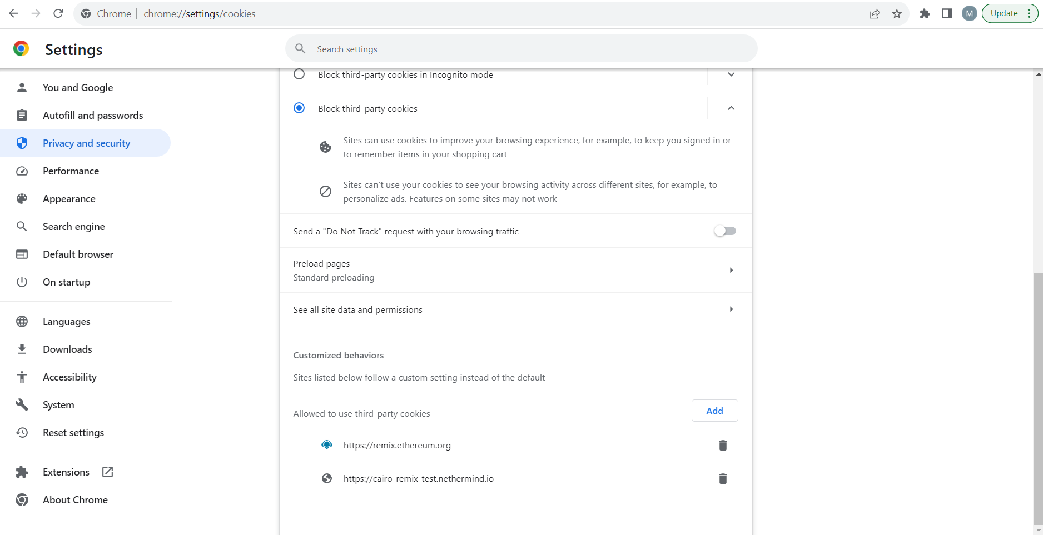Image resolution: width=1043 pixels, height=535 pixels.
Task: Focus the Search settings field
Action: pos(521,48)
